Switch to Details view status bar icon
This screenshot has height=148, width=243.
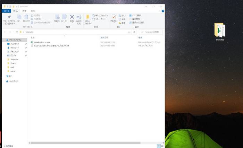pos(159,146)
